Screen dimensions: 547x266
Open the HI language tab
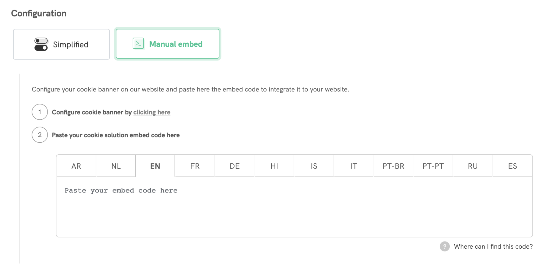coord(274,166)
